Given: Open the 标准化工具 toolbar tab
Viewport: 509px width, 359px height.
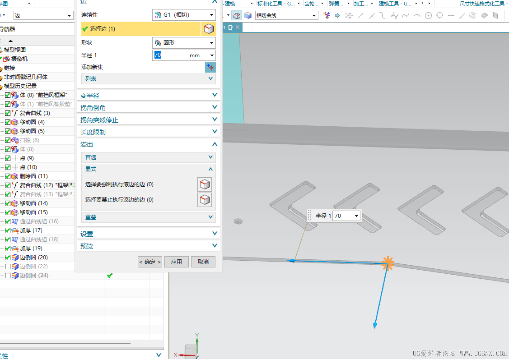Looking at the screenshot, I should point(276,4).
